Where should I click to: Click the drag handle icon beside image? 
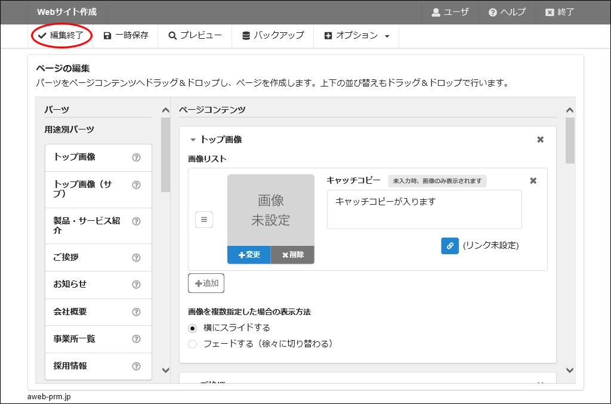203,220
